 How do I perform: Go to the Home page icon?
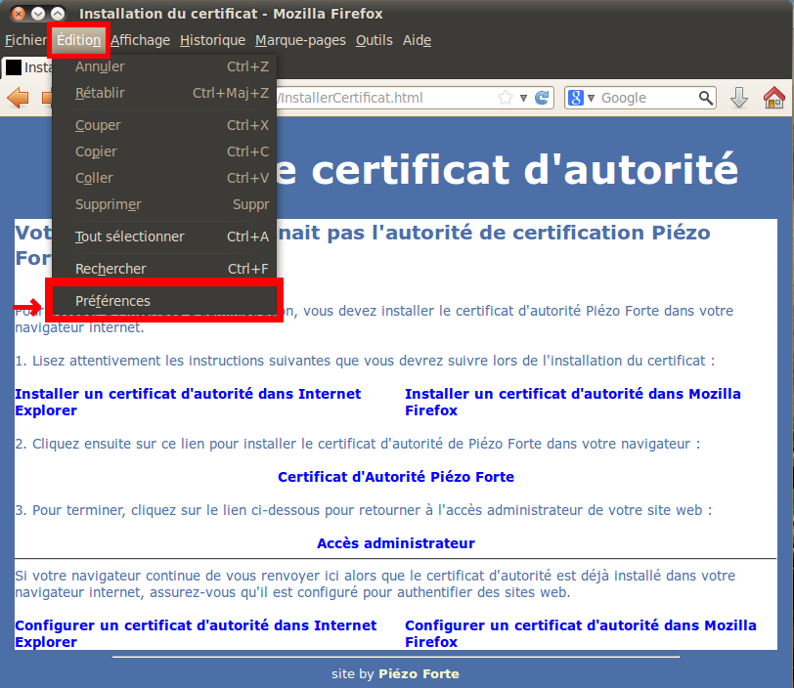774,98
